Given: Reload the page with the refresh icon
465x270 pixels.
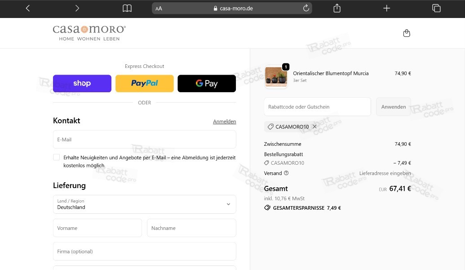Looking at the screenshot, I should point(306,8).
